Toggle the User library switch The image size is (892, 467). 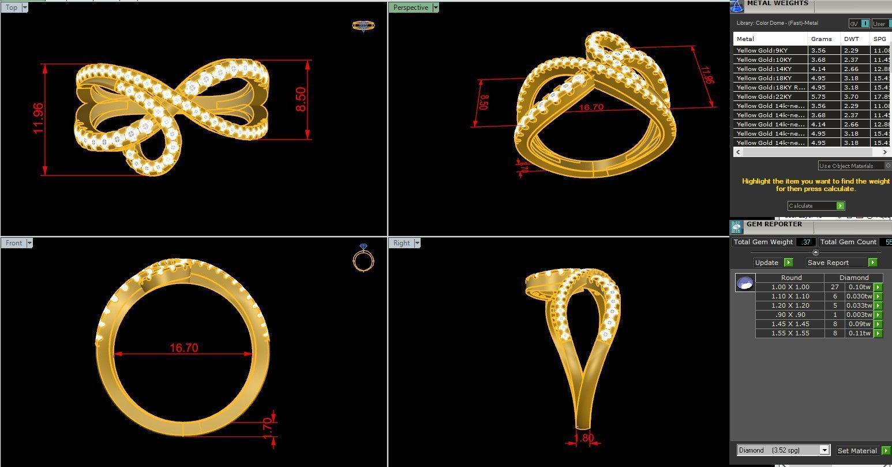point(889,24)
